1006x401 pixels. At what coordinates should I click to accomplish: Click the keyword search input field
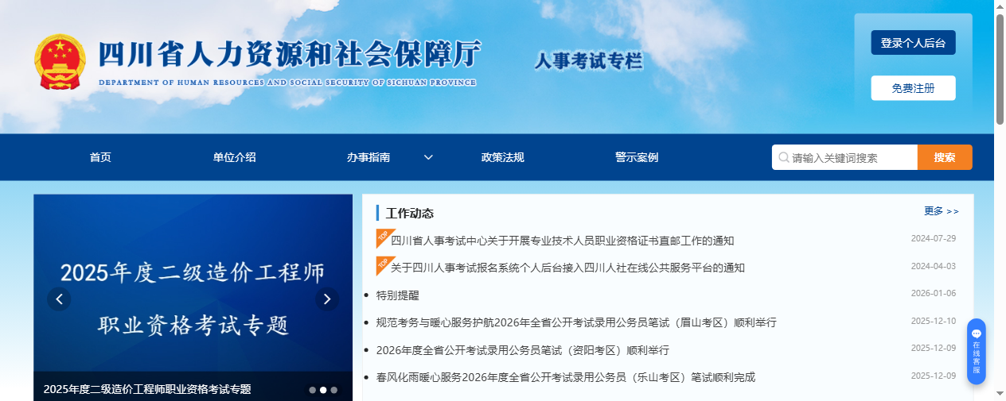click(852, 157)
